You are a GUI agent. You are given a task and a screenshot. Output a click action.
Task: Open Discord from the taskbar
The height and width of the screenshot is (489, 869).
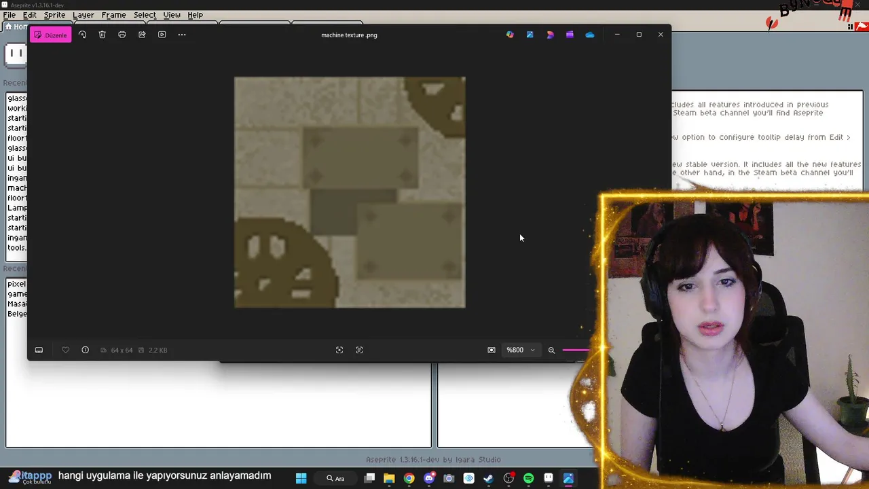click(x=429, y=478)
